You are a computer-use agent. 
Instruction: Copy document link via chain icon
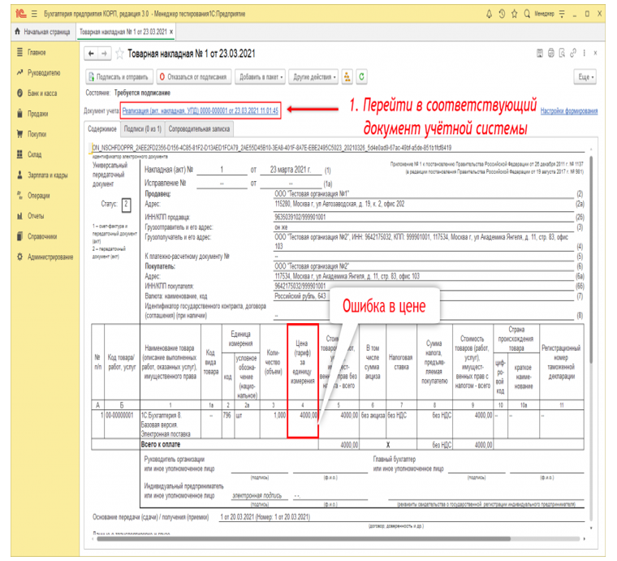coord(573,53)
